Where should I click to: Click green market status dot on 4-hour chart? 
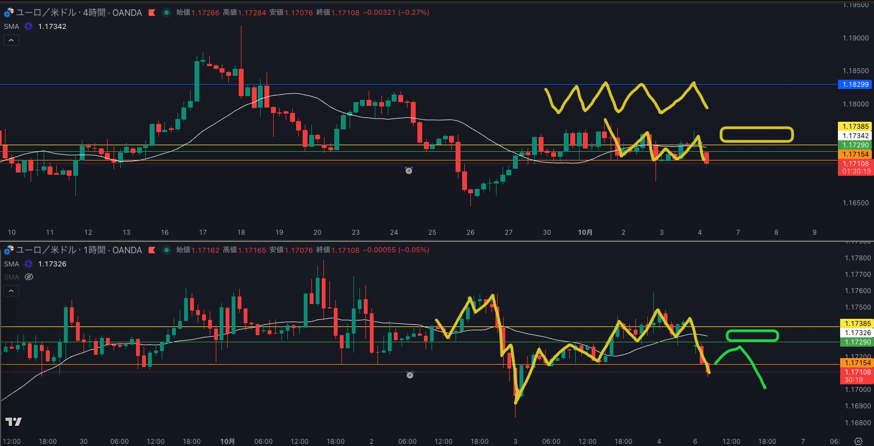pos(167,13)
